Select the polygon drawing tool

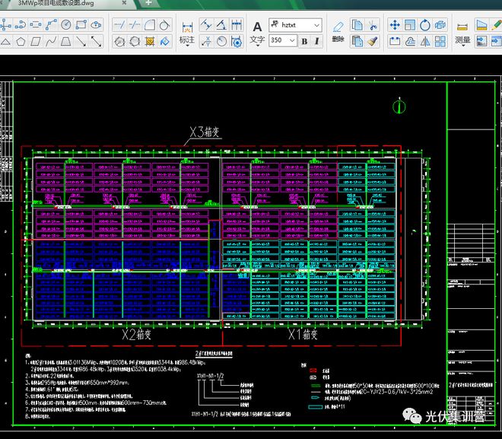click(x=21, y=41)
